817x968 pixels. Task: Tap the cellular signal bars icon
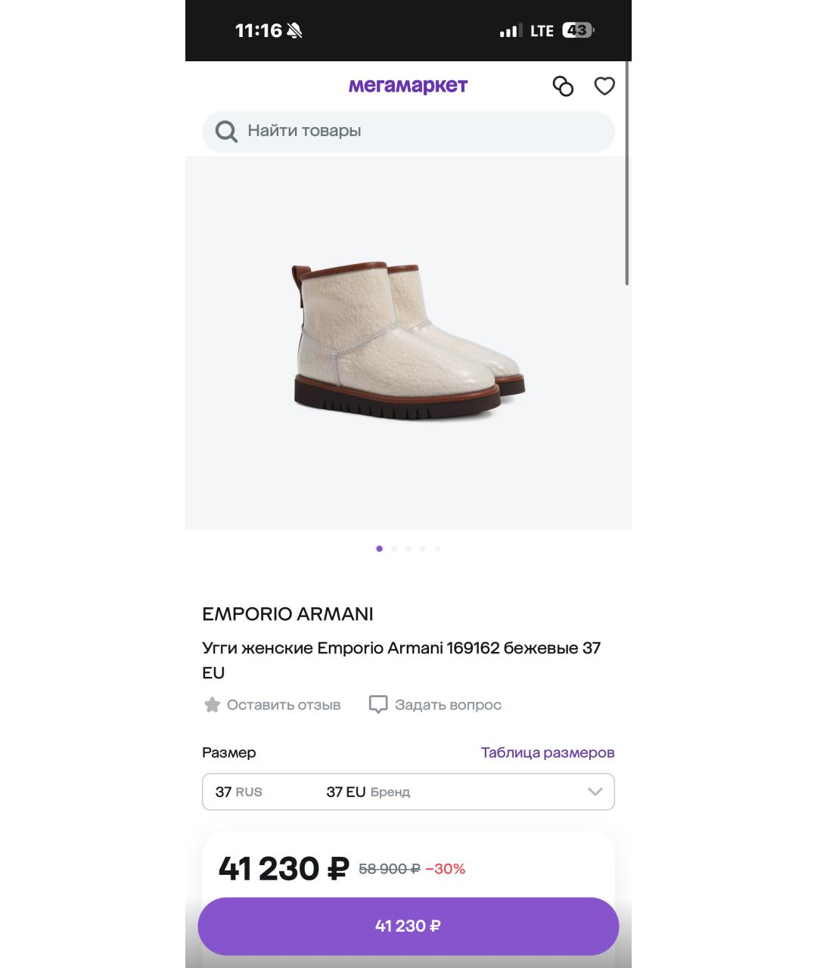(510, 31)
